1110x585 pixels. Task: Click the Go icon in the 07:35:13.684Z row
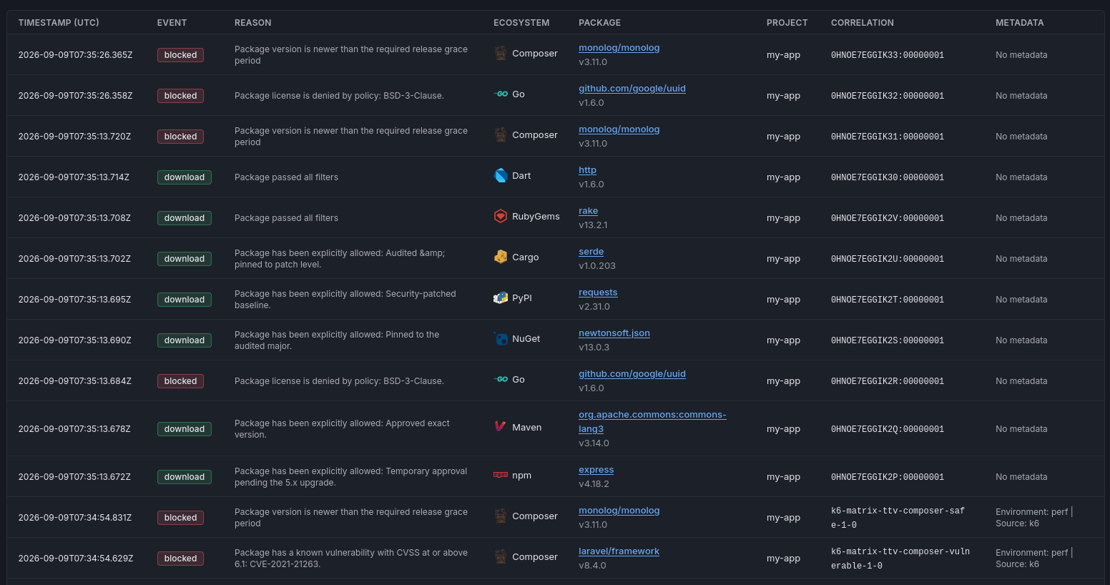pyautogui.click(x=501, y=380)
